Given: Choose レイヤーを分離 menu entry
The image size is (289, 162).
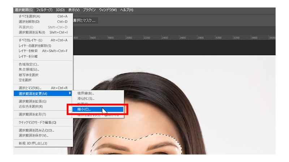Looking at the screenshot, I should click(43, 57).
